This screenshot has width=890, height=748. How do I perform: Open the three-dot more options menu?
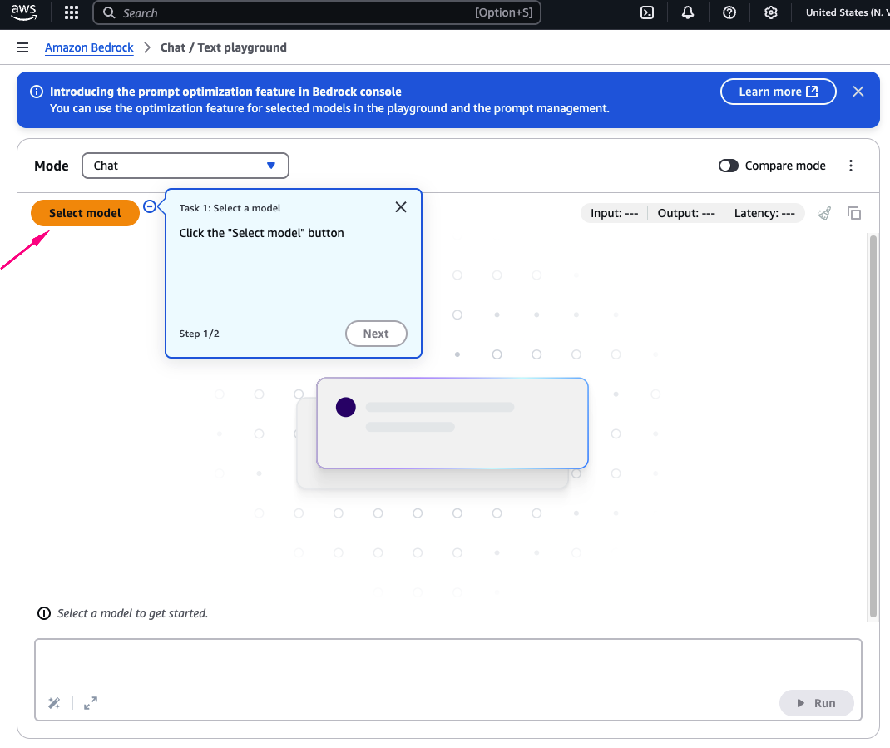click(x=850, y=166)
